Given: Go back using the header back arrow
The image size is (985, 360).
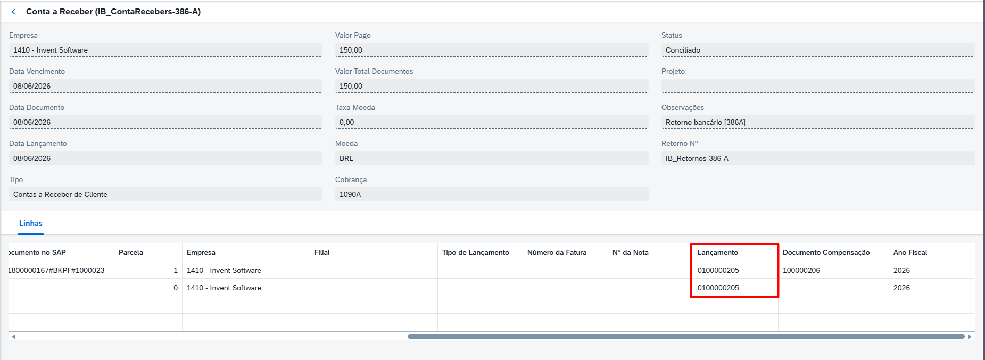Looking at the screenshot, I should [x=13, y=12].
